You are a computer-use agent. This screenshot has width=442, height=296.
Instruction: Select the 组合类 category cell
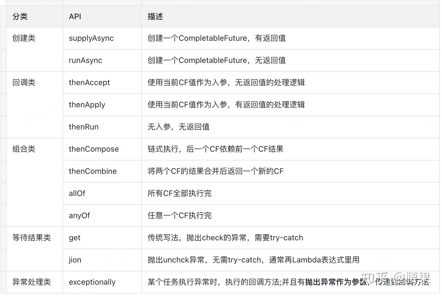pyautogui.click(x=24, y=149)
